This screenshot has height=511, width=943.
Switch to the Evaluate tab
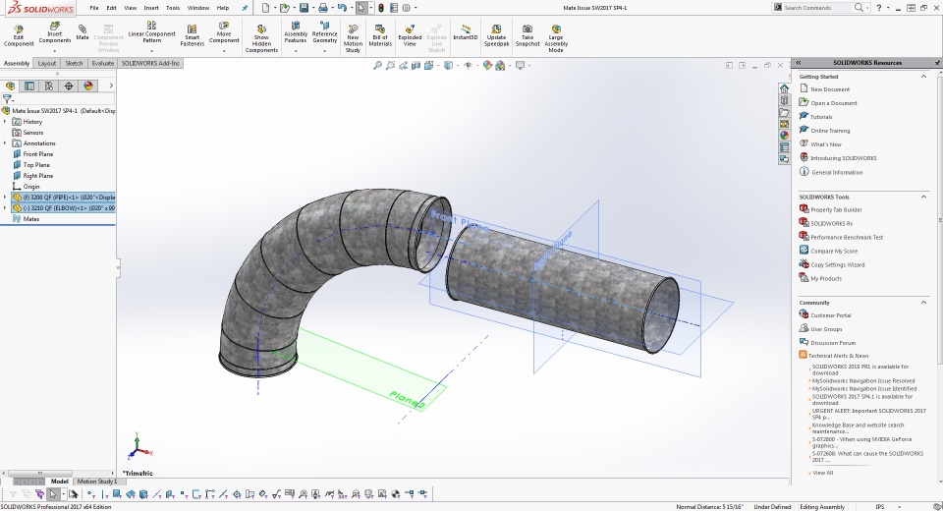[102, 63]
